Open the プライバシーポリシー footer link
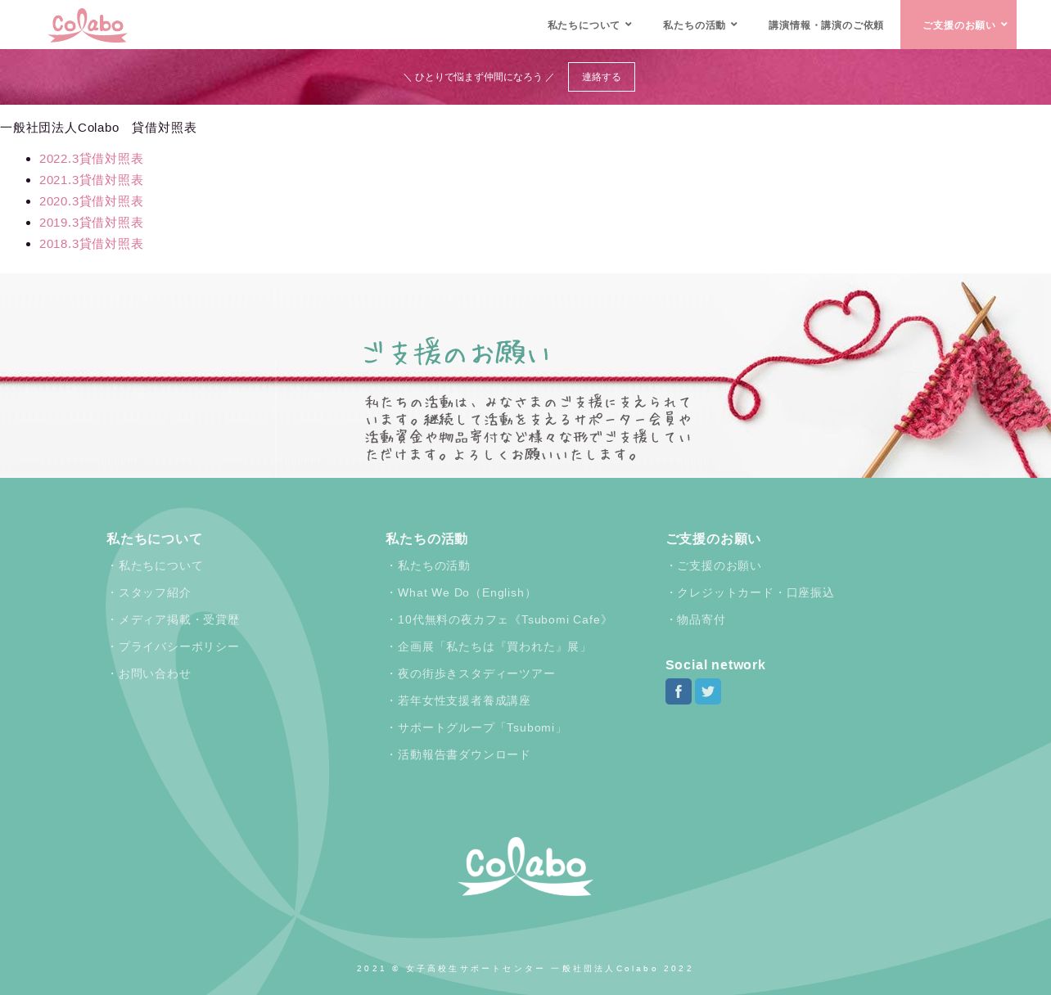1051x995 pixels. (173, 646)
